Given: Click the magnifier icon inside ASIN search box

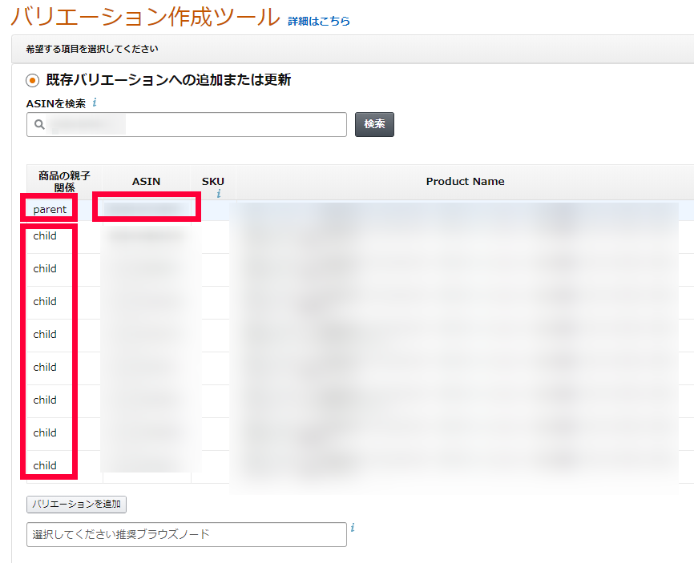Looking at the screenshot, I should [x=38, y=125].
